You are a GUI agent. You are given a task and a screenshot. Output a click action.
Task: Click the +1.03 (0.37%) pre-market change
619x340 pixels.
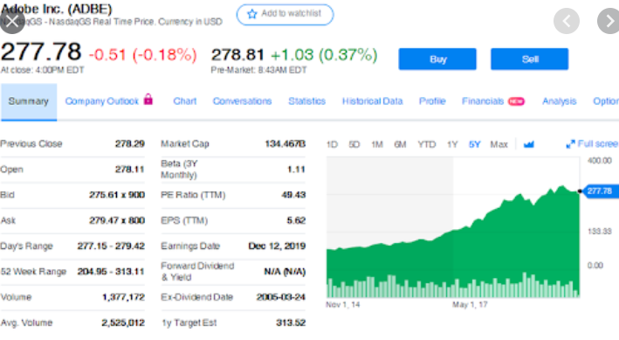coord(324,54)
